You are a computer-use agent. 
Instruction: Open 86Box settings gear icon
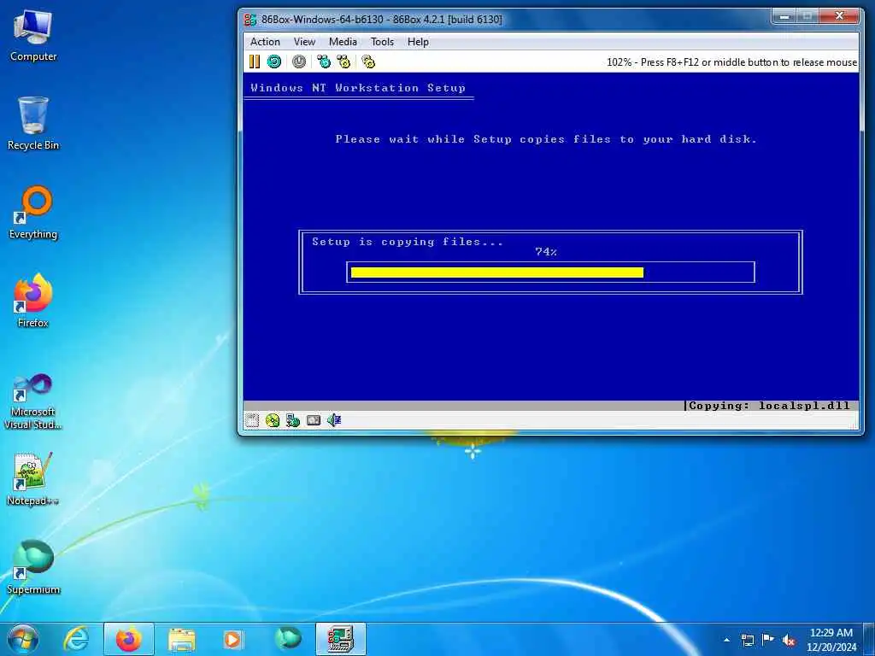[x=368, y=61]
